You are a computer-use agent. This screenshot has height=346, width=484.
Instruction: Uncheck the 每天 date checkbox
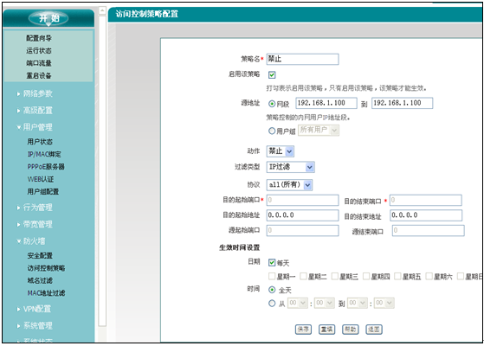coord(272,262)
